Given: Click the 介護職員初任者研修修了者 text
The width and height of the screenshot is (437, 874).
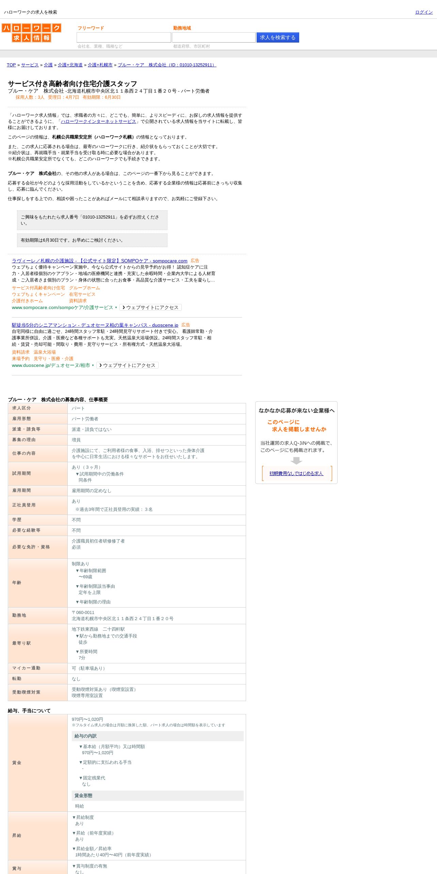Looking at the screenshot, I should coord(98,541).
